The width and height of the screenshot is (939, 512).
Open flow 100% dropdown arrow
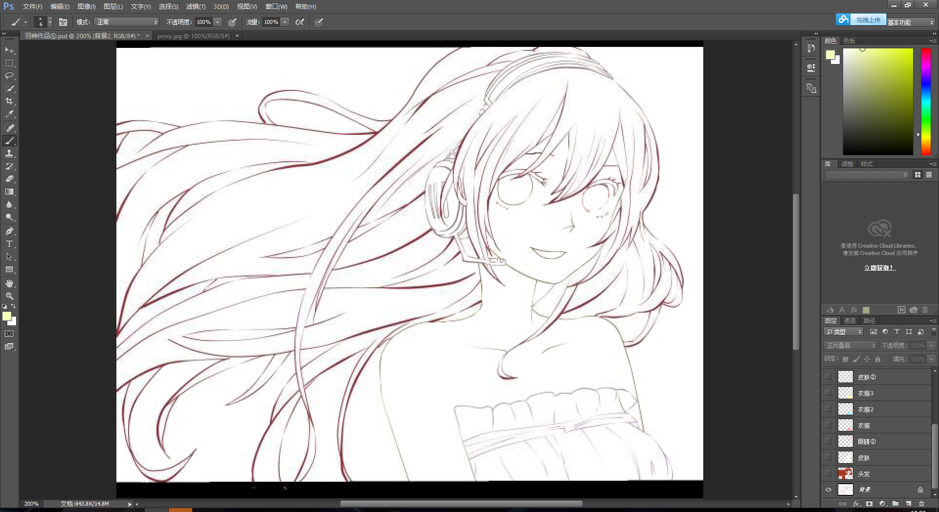285,22
